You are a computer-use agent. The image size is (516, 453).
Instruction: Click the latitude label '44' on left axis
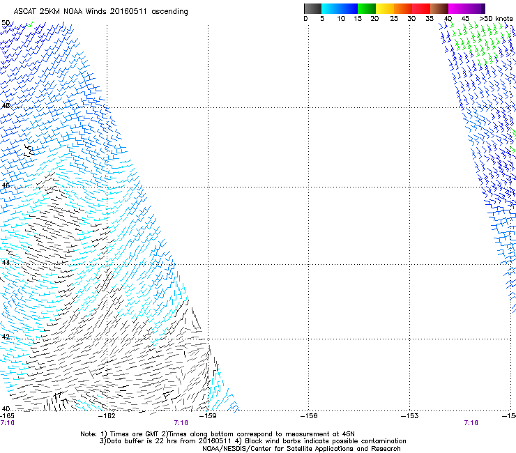[6, 263]
